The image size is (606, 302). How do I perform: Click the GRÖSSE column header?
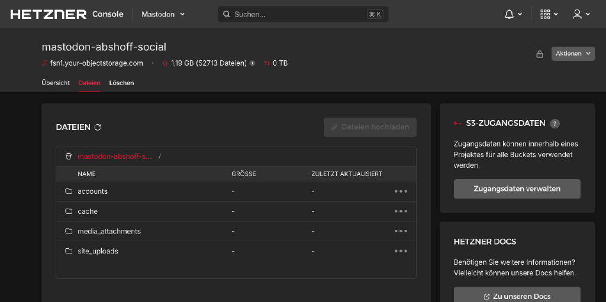click(243, 174)
